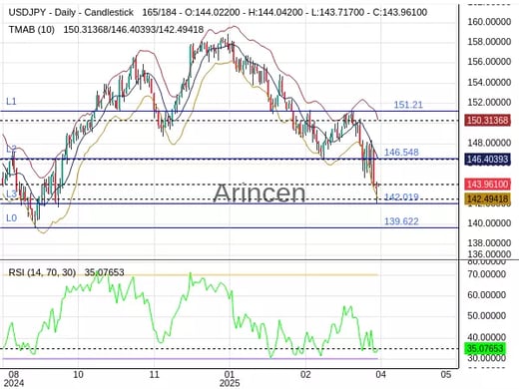Click the 160.00000 price axis label
Image resolution: width=519 pixels, height=389 pixels.
click(x=489, y=22)
